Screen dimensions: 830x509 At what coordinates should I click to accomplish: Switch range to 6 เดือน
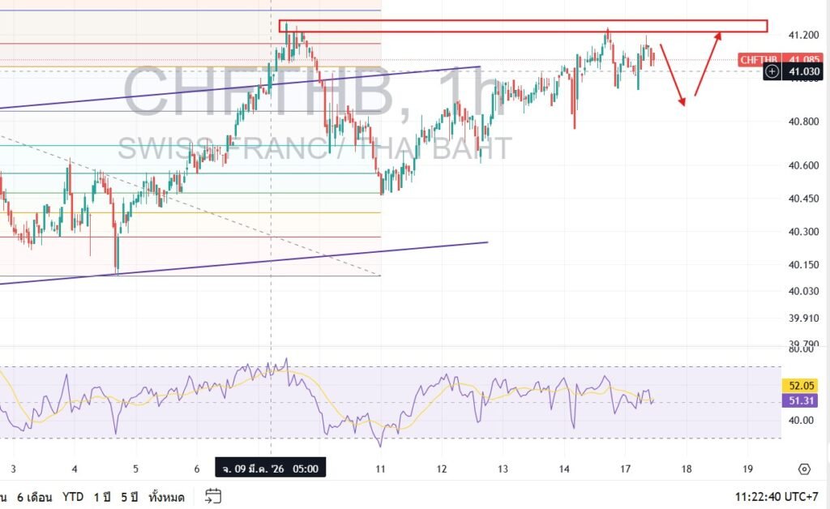pos(34,497)
